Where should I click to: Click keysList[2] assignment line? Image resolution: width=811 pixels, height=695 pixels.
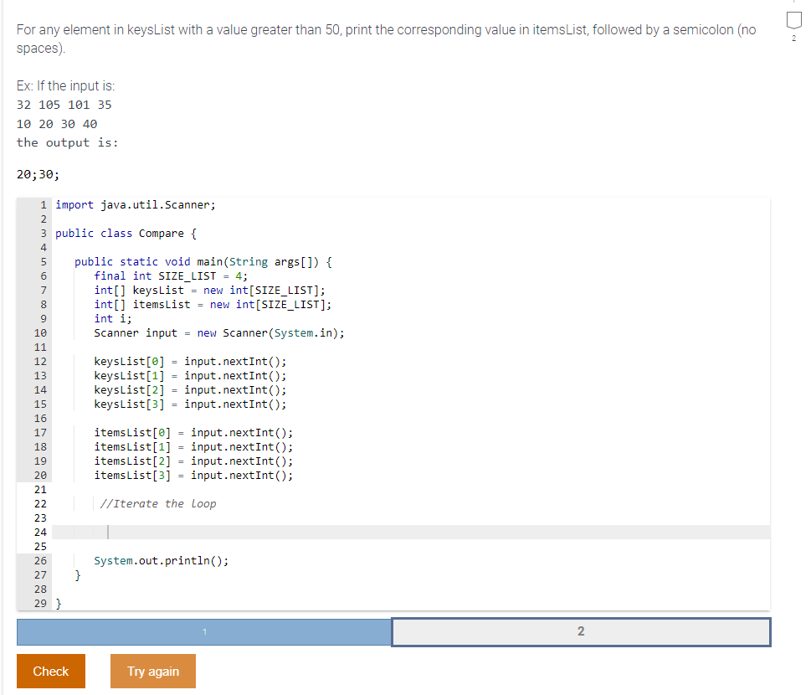(190, 390)
